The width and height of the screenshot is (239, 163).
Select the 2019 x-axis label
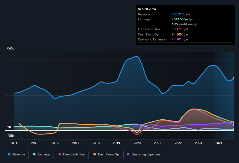tap(116, 143)
